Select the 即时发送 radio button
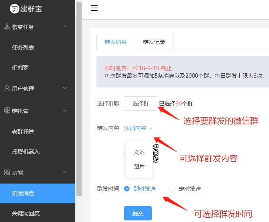Screen dimensions: 269x222 click(127, 189)
